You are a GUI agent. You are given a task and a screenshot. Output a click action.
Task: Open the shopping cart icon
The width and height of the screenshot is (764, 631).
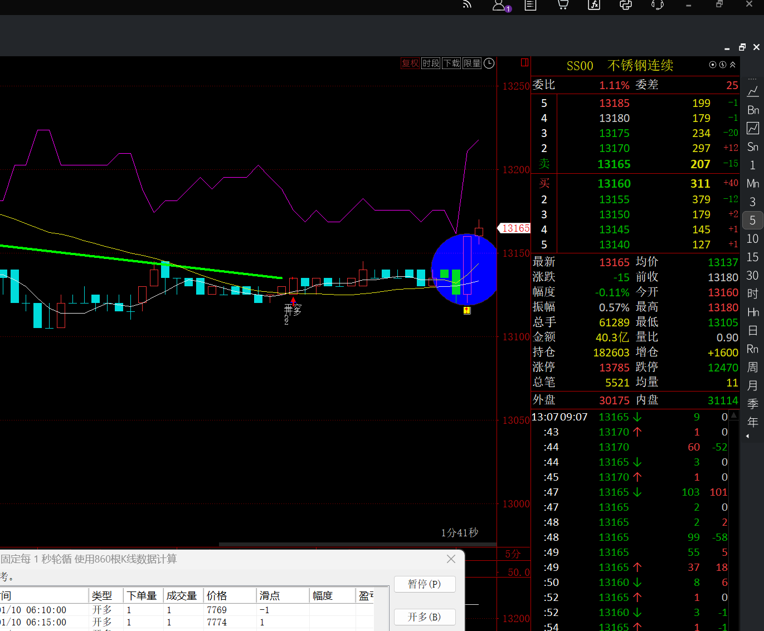563,5
